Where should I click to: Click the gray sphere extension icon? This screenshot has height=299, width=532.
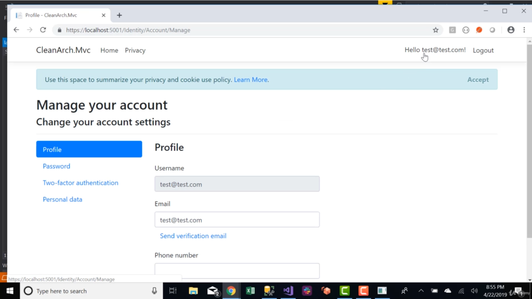pyautogui.click(x=492, y=30)
